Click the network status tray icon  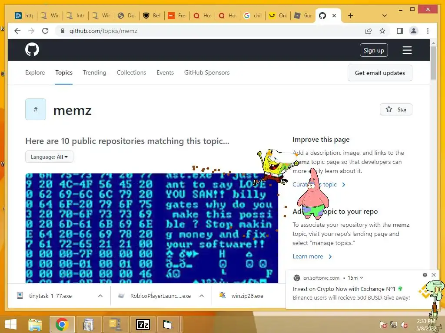pos(394,325)
